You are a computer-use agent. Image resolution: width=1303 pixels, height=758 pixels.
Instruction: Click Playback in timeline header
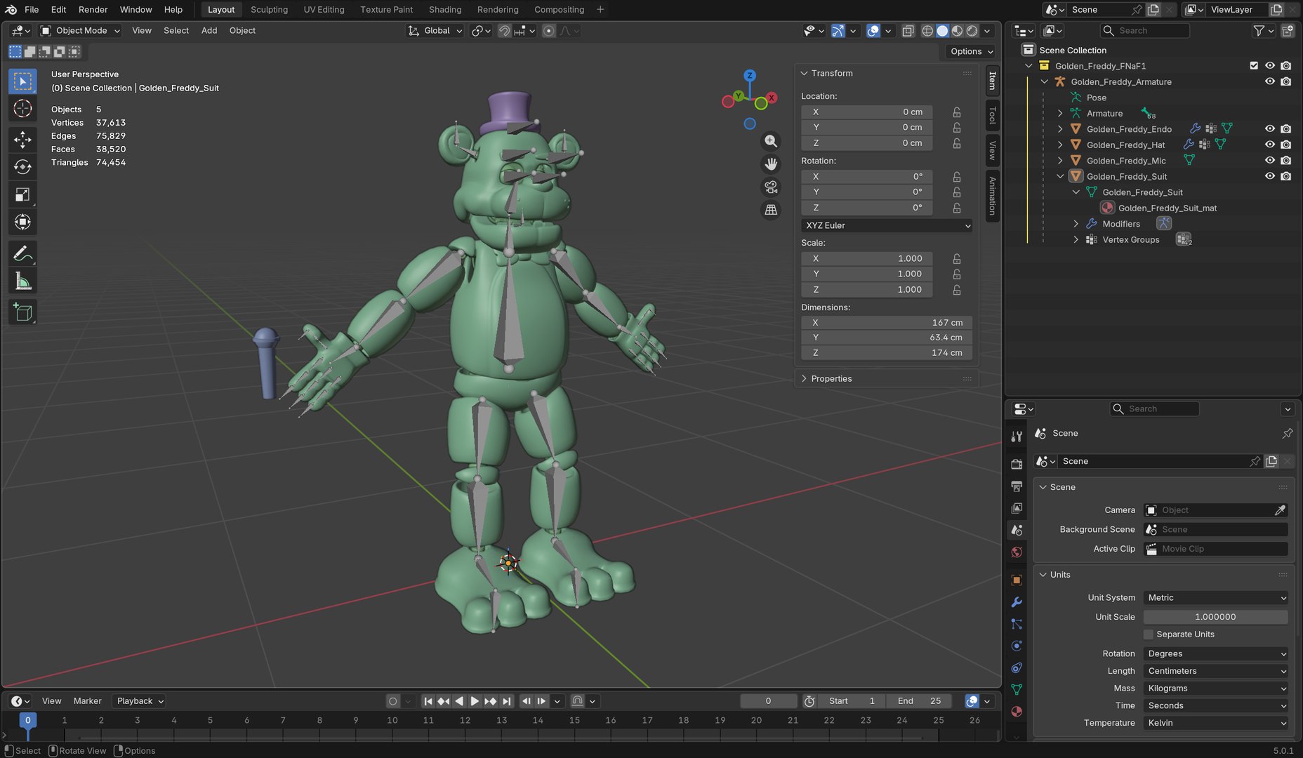click(x=139, y=701)
